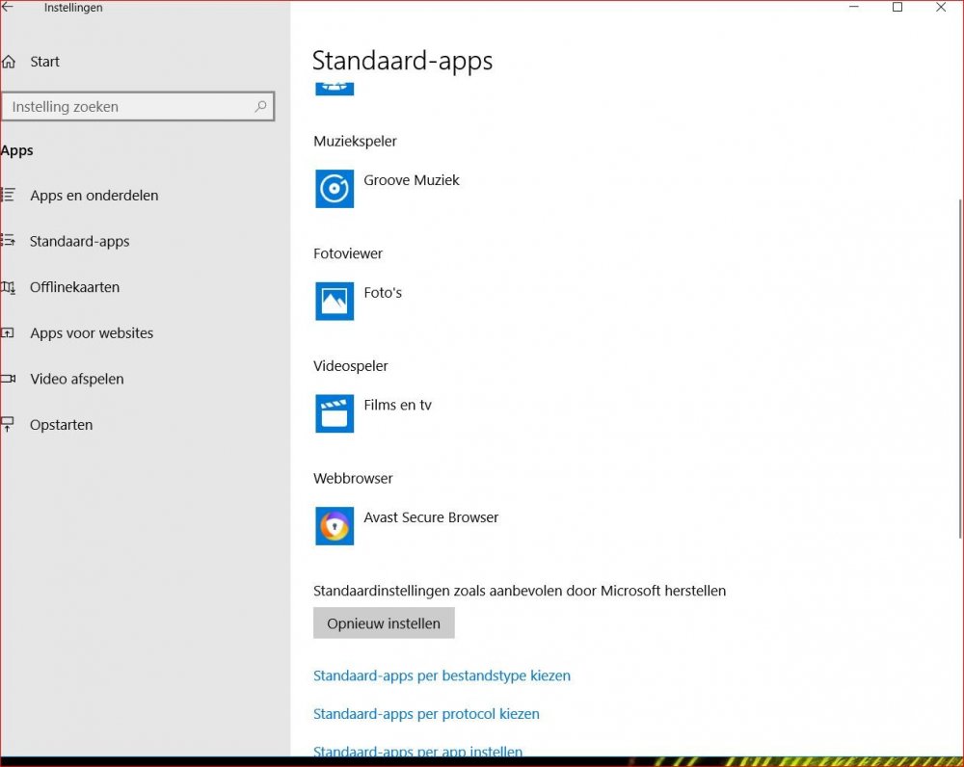Open Apps voor websites page
The width and height of the screenshot is (964, 767).
[x=92, y=333]
